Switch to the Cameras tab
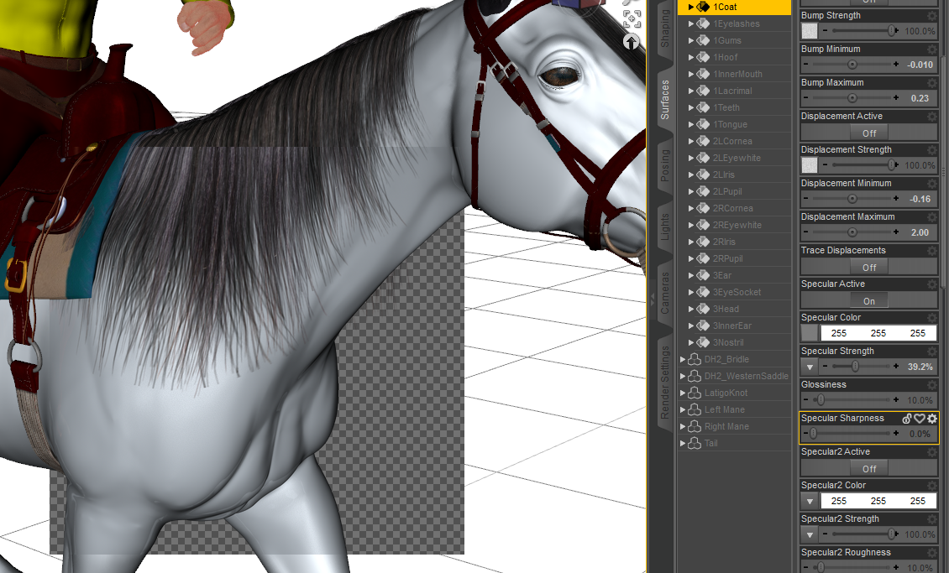 pyautogui.click(x=664, y=293)
